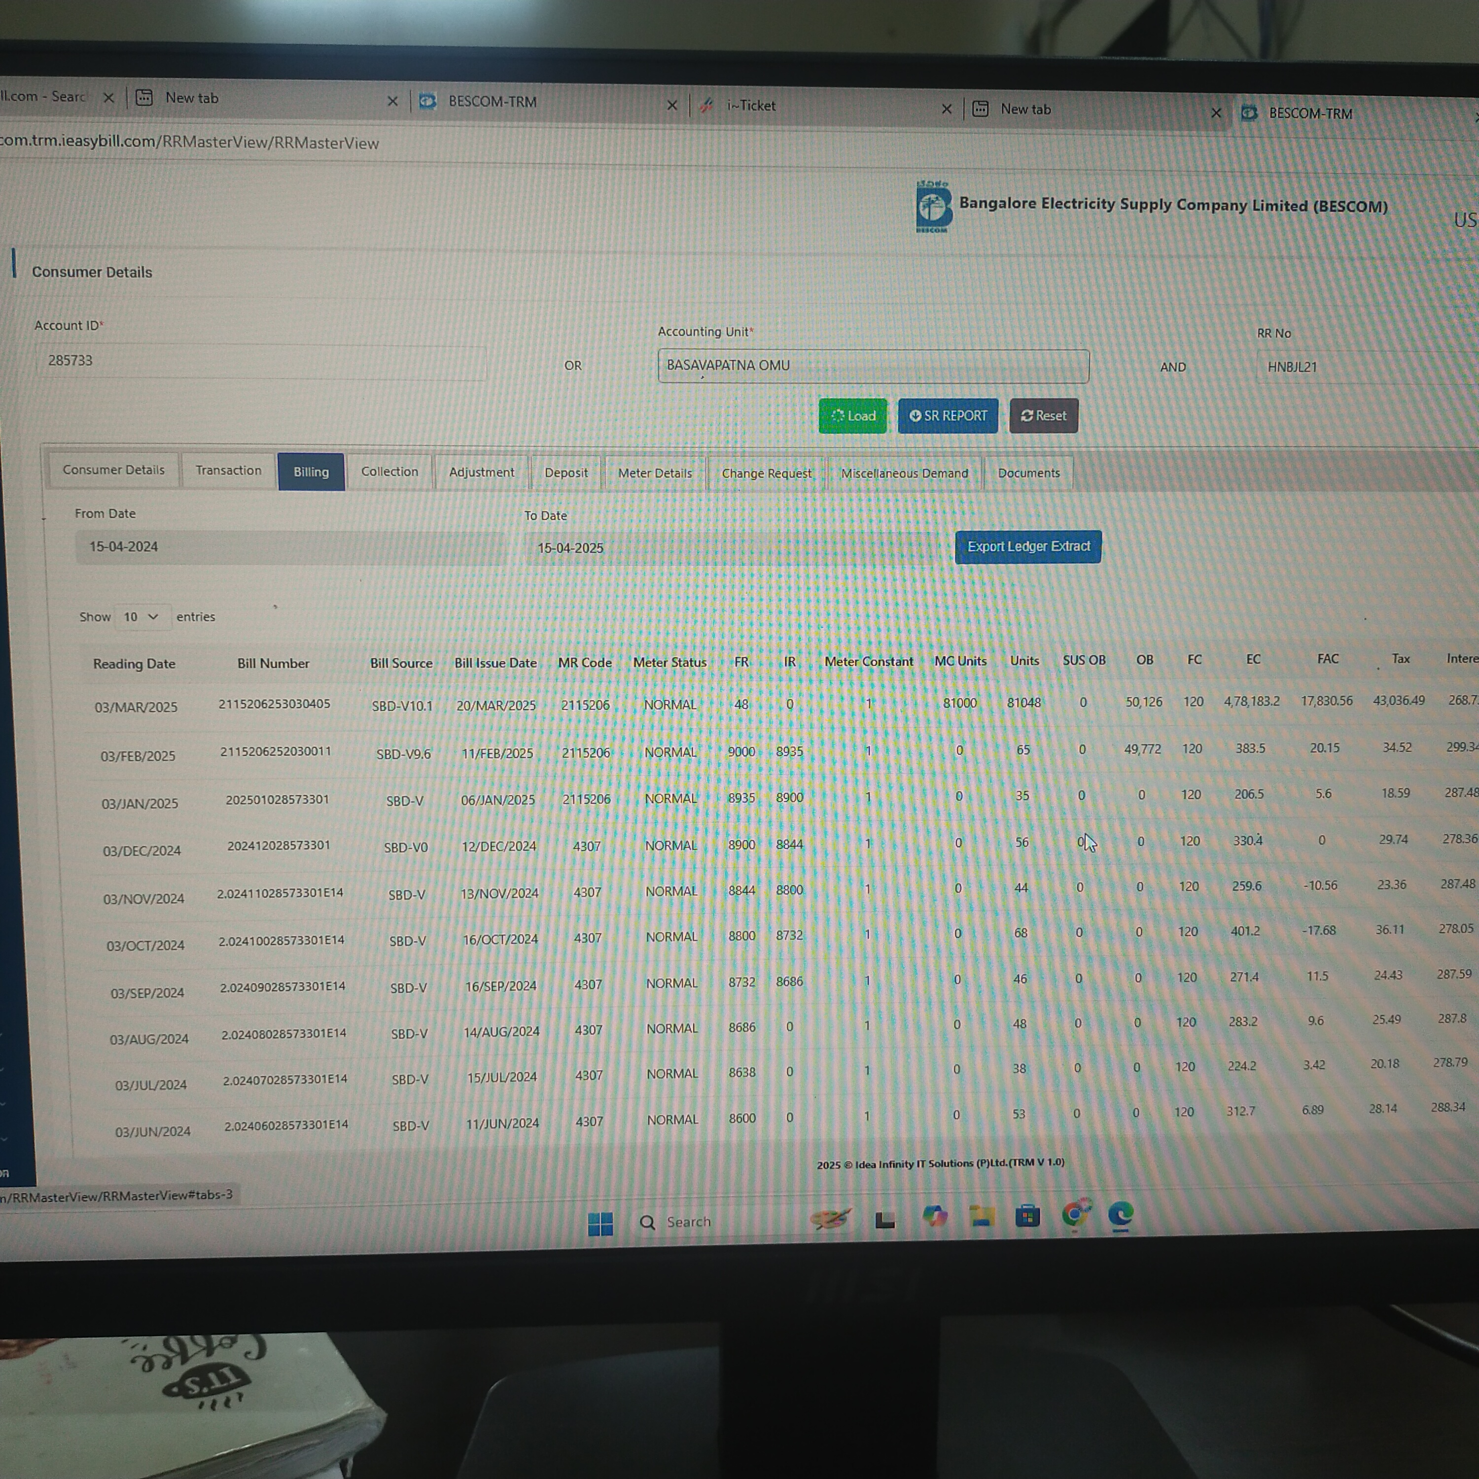Sort by the Bill Issue Date column header
Viewport: 1479px width, 1479px height.
click(x=495, y=663)
